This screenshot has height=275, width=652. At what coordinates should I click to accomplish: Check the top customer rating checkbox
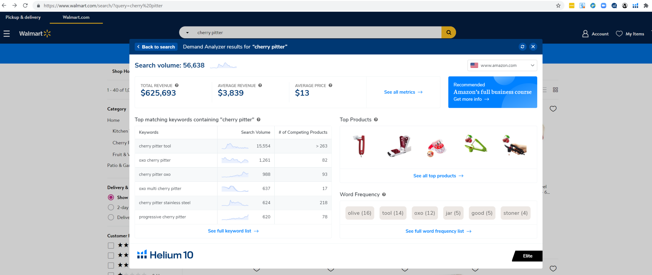tap(111, 245)
